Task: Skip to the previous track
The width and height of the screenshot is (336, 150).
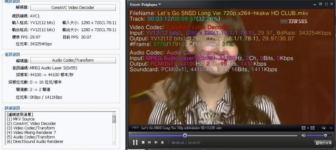Action: pyautogui.click(x=149, y=142)
